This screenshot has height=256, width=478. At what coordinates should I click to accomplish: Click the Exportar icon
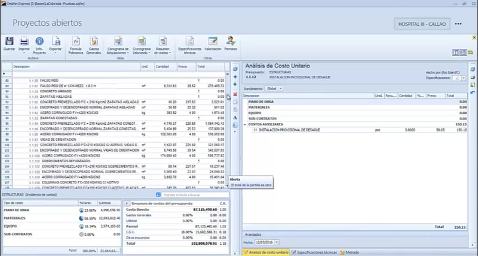(x=56, y=41)
